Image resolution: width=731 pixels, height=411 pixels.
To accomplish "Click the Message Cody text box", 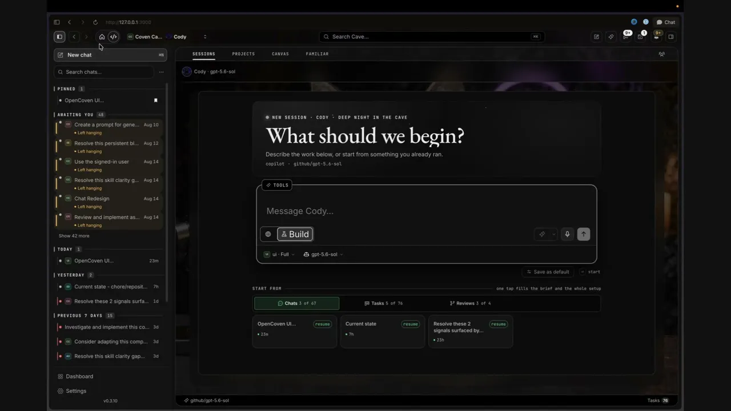I will point(427,211).
